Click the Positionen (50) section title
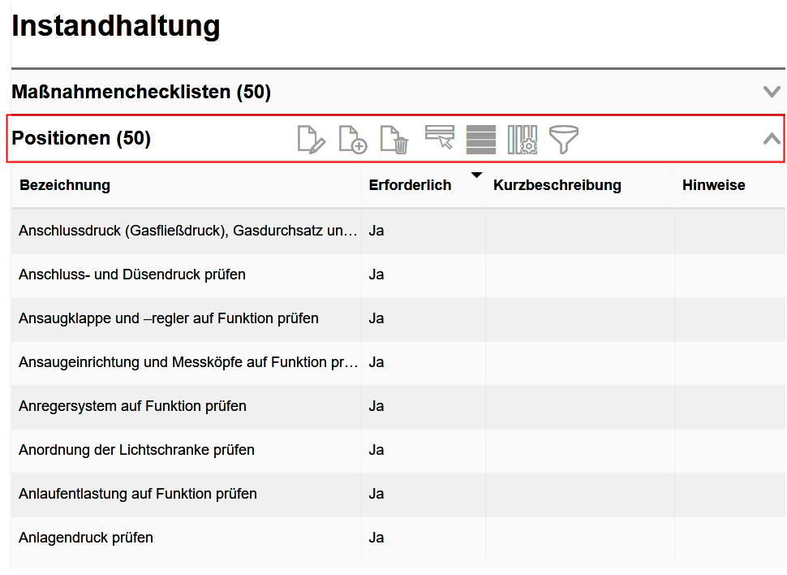The height and width of the screenshot is (575, 787). click(81, 139)
